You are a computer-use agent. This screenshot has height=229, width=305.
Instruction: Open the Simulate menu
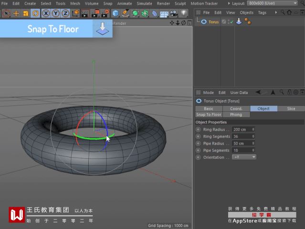[144, 3]
